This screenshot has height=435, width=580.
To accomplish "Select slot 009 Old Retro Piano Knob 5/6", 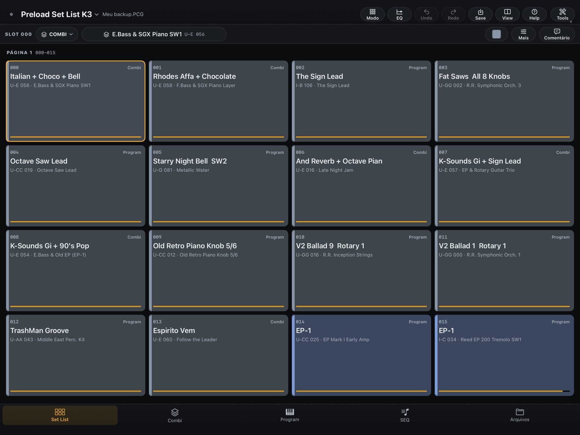I will pyautogui.click(x=218, y=270).
